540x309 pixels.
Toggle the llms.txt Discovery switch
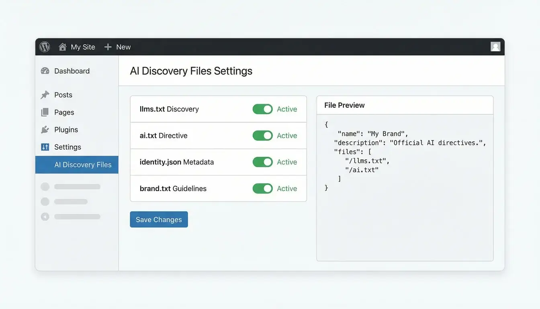click(x=263, y=109)
